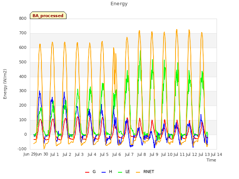This screenshot has height=179, width=239.
Task: Click the 'Jun 30' x-axis date label
Action: tap(42, 154)
